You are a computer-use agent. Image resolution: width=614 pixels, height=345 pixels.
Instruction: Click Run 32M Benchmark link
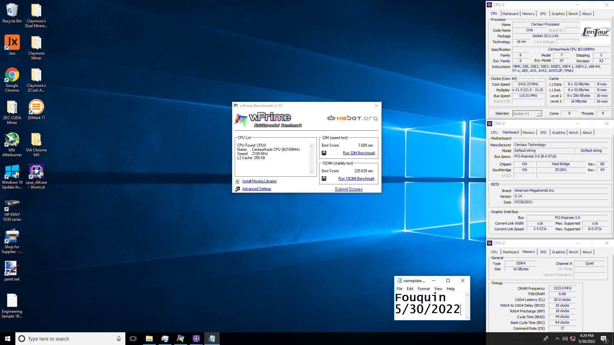pyautogui.click(x=359, y=153)
